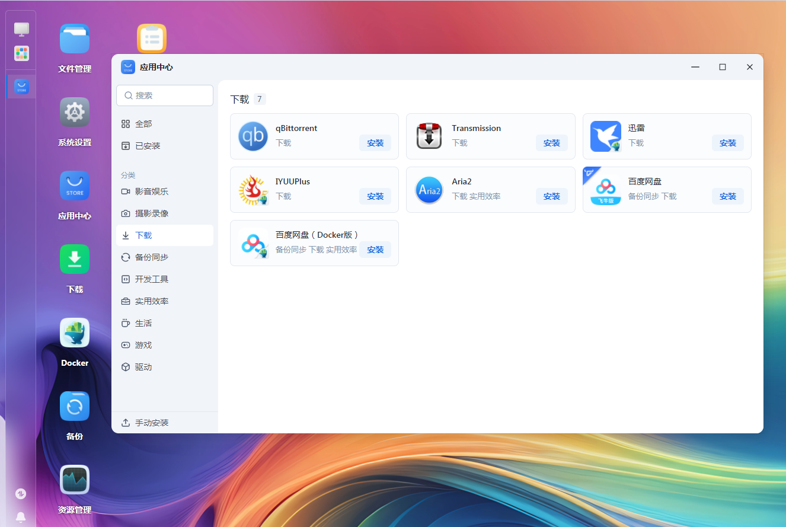
Task: Browse the 实用效率 category in sidebar
Action: (165, 301)
